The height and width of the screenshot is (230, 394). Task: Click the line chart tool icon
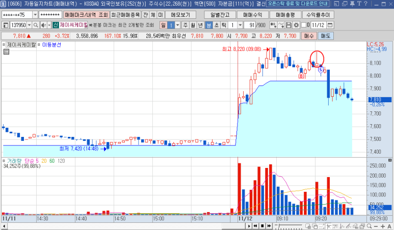pos(281,25)
